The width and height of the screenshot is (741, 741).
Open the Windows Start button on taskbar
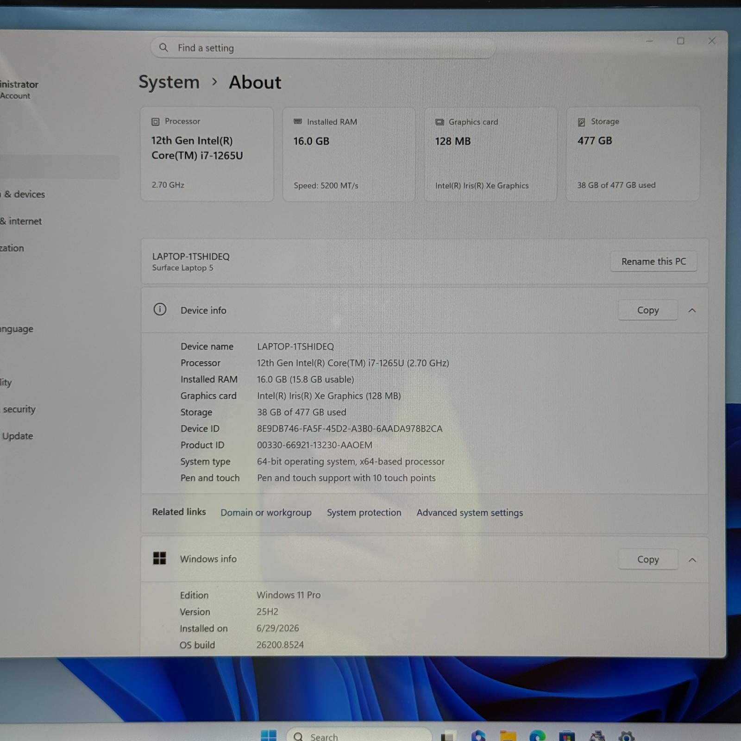point(269,736)
